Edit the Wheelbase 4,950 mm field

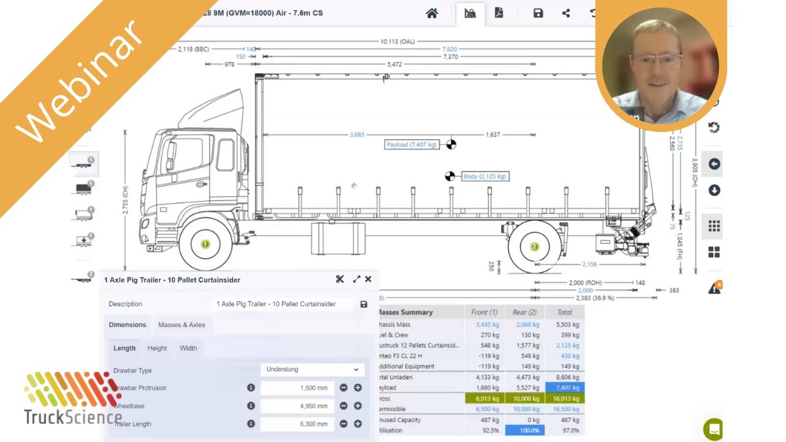297,406
